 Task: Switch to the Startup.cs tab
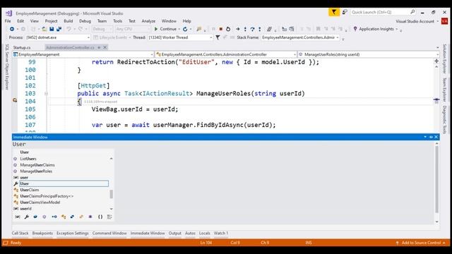pos(22,47)
